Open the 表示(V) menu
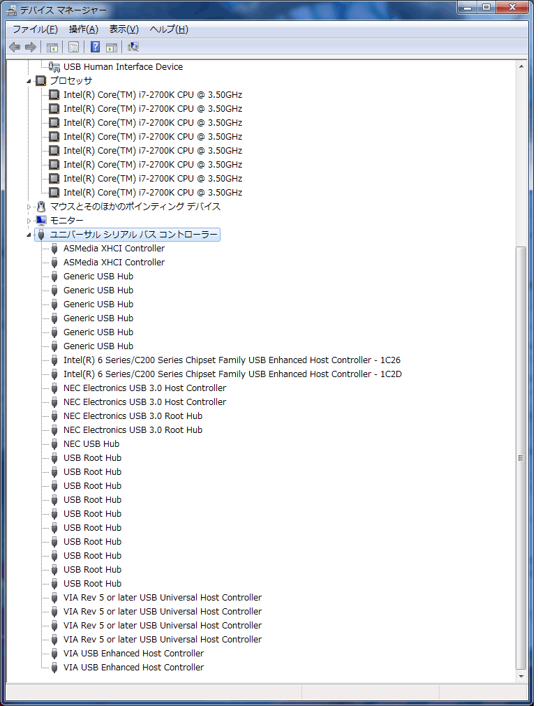The height and width of the screenshot is (706, 538). tap(124, 29)
